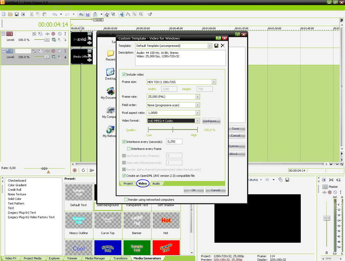345x261 pixels.
Task: Click Recent folder shortcut in Render As dialog
Action: 110,55
